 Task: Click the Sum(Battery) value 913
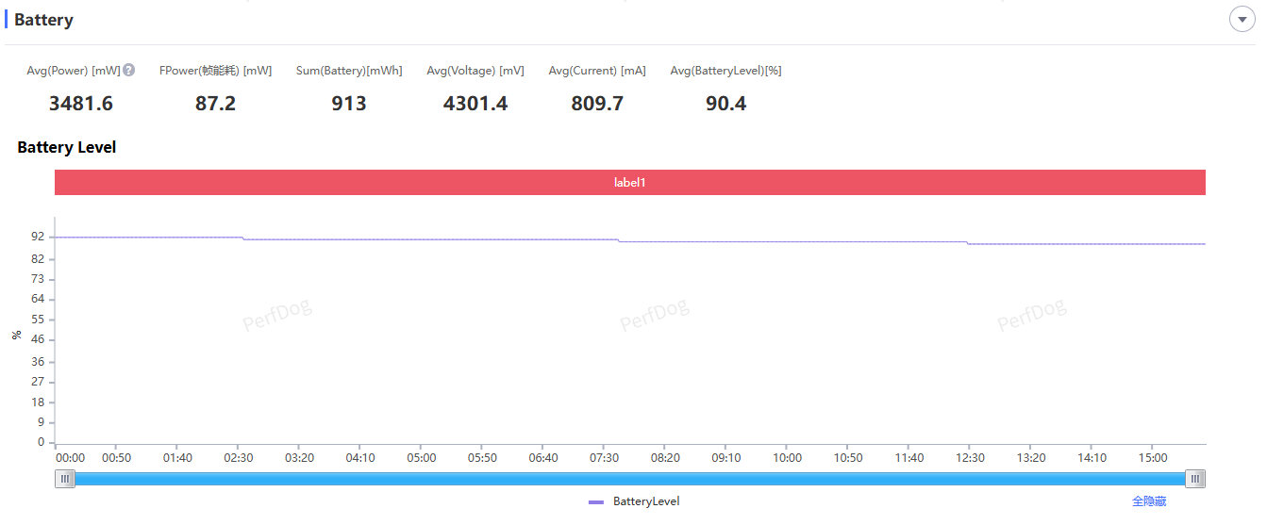[349, 104]
